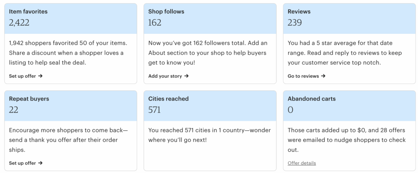Viewport: 418px width, 173px height.
Task: Open Set up offer text under Repeat buyers
Action: [22, 163]
